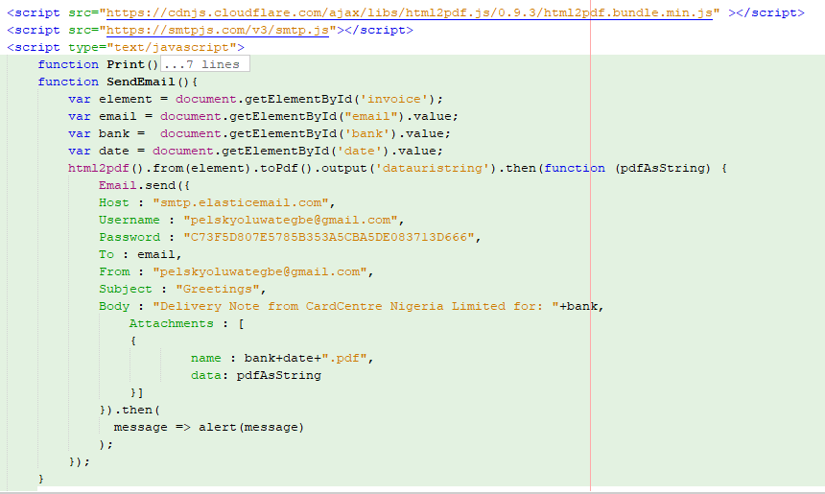Click the 'var date' declaration line
Viewport: 825px width, 494px height.
point(255,151)
